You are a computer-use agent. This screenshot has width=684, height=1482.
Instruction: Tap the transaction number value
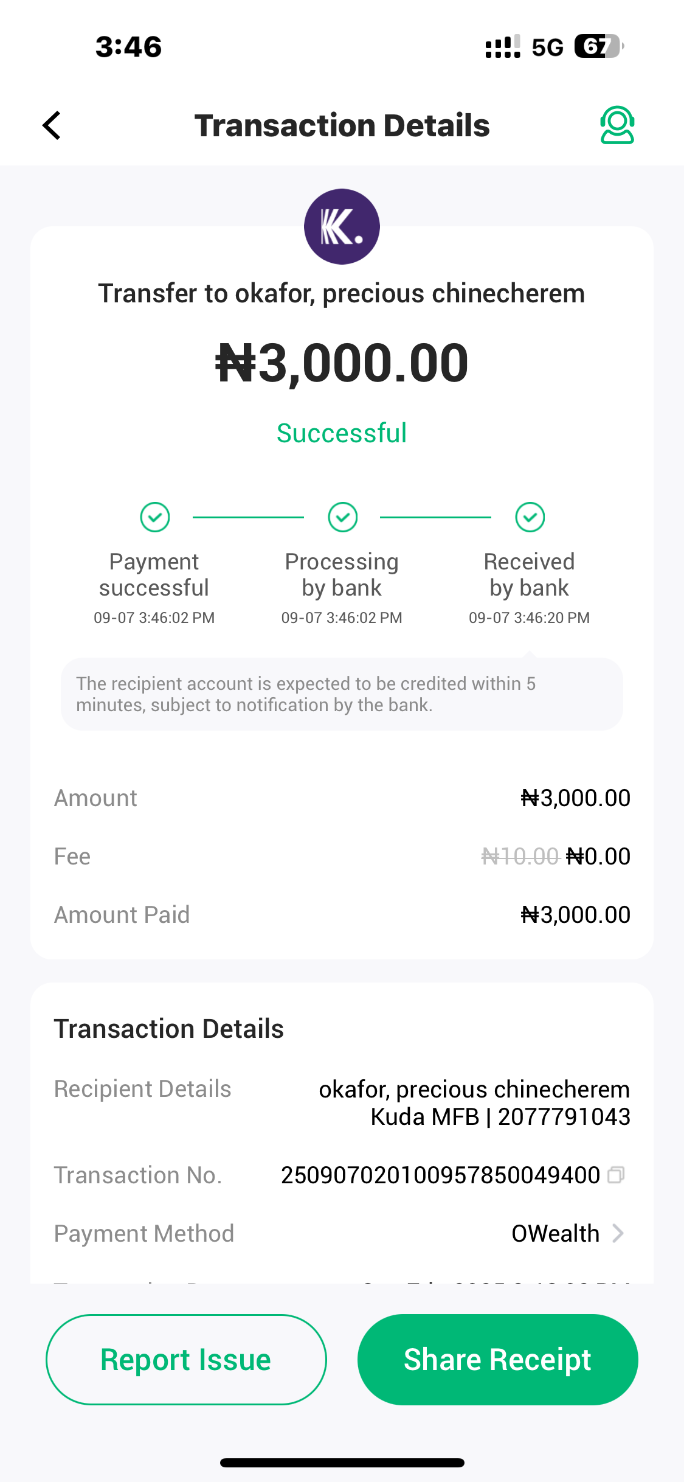(440, 1175)
